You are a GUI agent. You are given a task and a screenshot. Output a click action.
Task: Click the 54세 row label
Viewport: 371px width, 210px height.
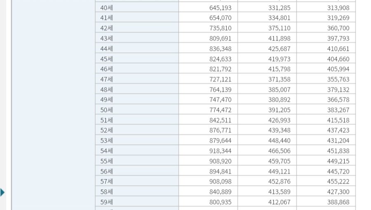click(107, 151)
